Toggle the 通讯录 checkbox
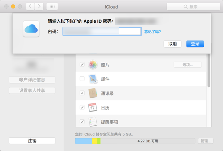The image size is (223, 151). [82, 93]
